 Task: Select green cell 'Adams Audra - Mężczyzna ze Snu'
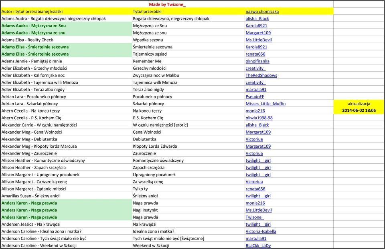click(66, 26)
